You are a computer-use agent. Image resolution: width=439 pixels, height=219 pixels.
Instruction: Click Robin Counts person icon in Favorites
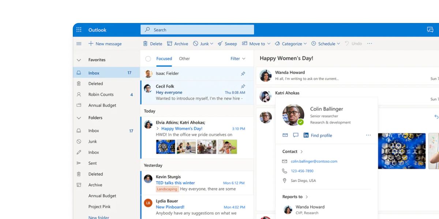(79, 94)
